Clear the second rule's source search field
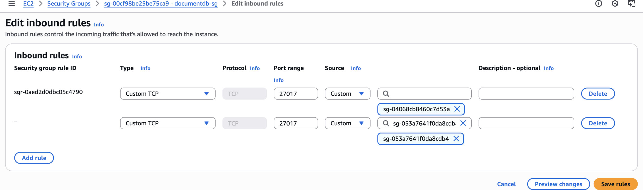The width and height of the screenshot is (643, 190). coord(463,123)
